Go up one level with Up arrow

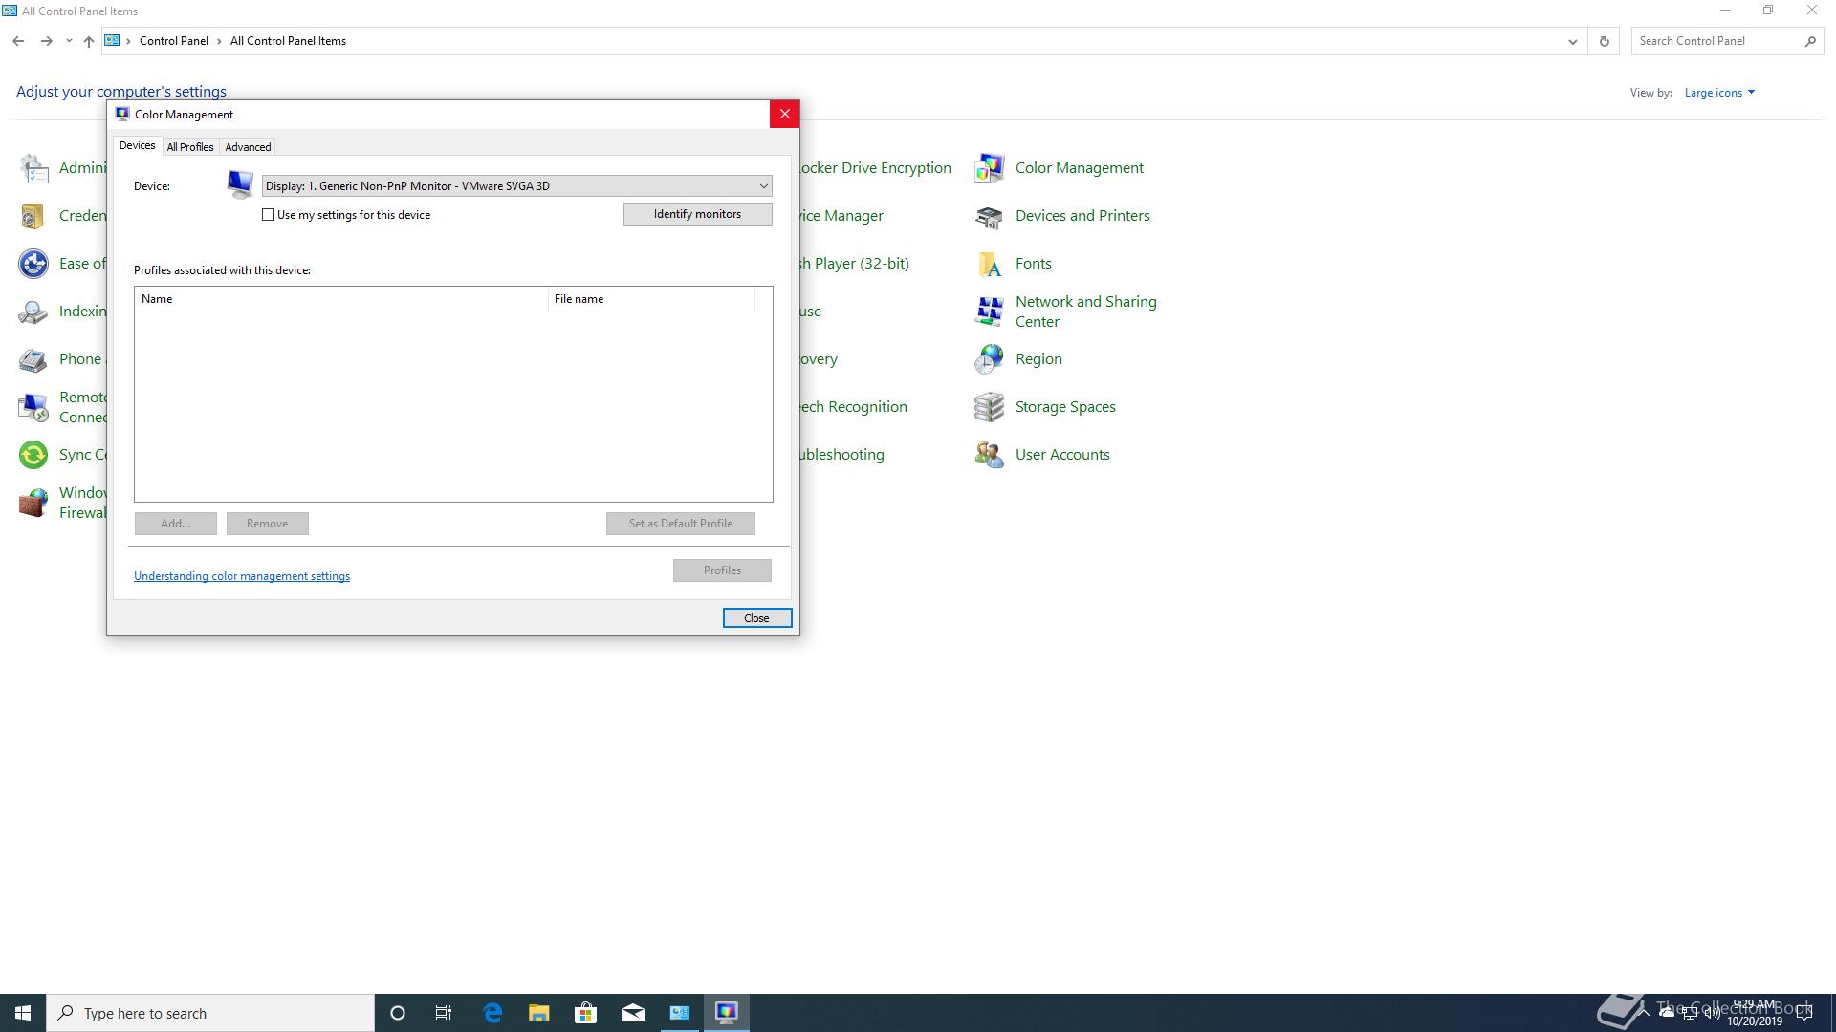point(88,41)
